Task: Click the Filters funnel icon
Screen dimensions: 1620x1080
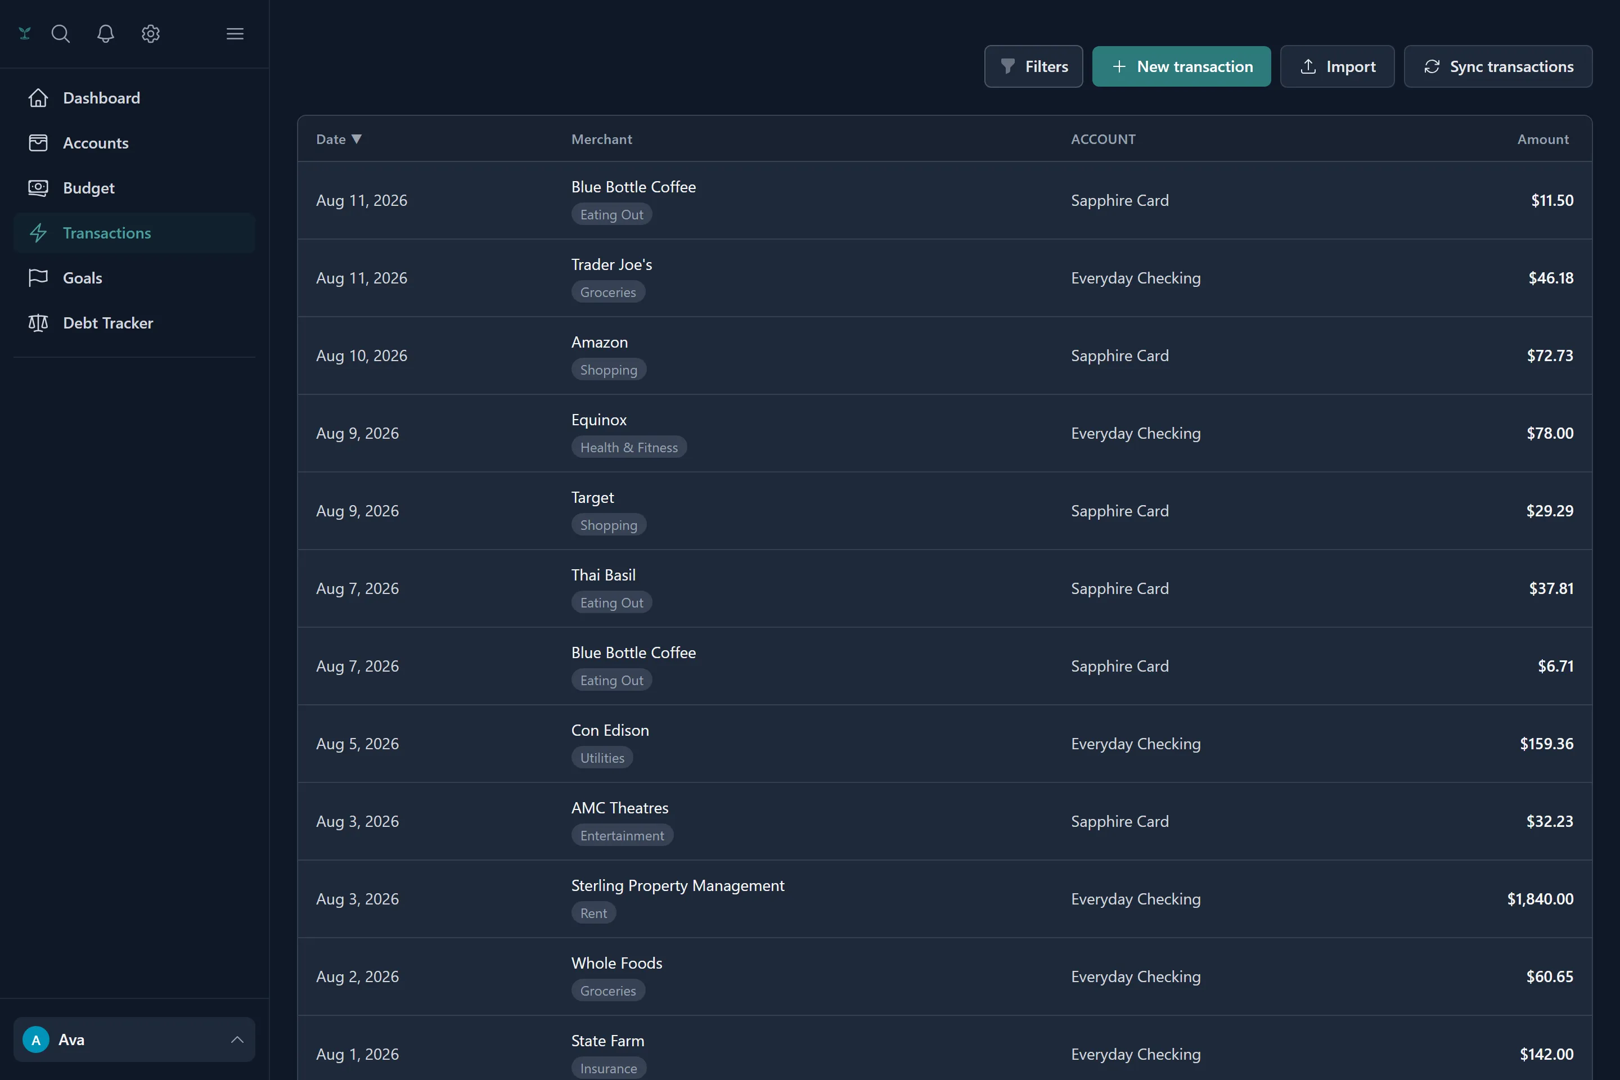Action: 1007,66
